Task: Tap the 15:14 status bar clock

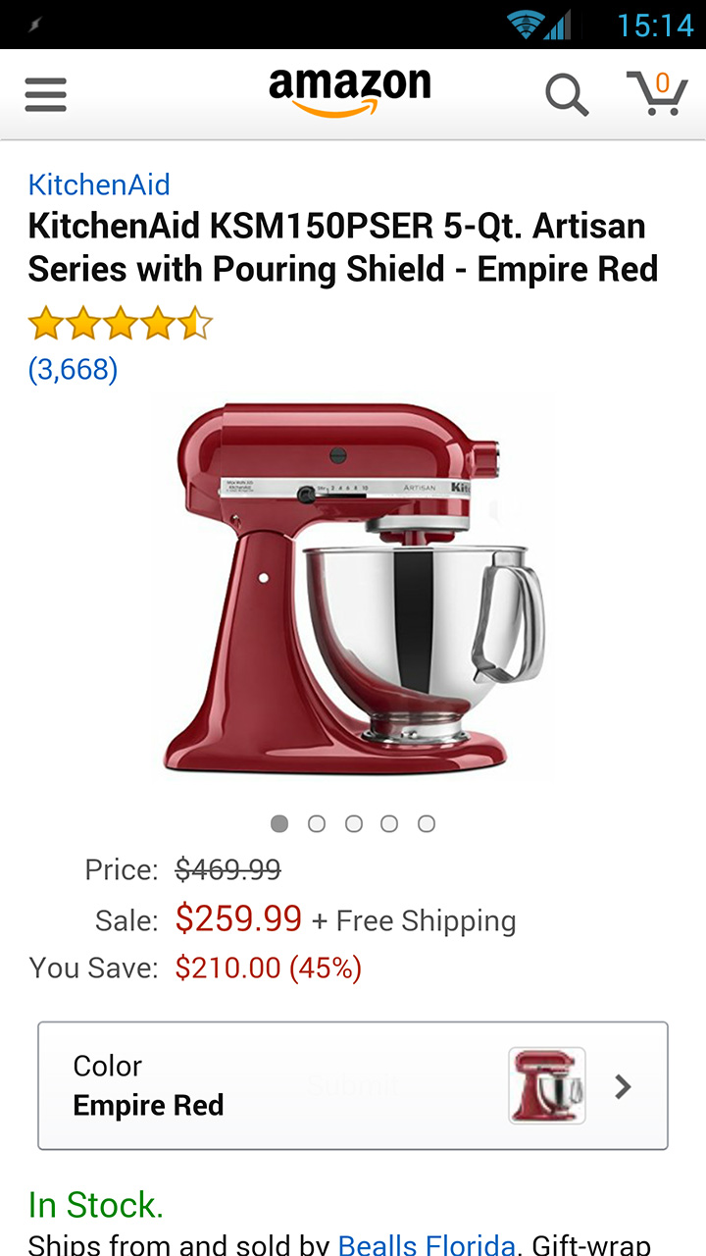Action: tap(655, 25)
